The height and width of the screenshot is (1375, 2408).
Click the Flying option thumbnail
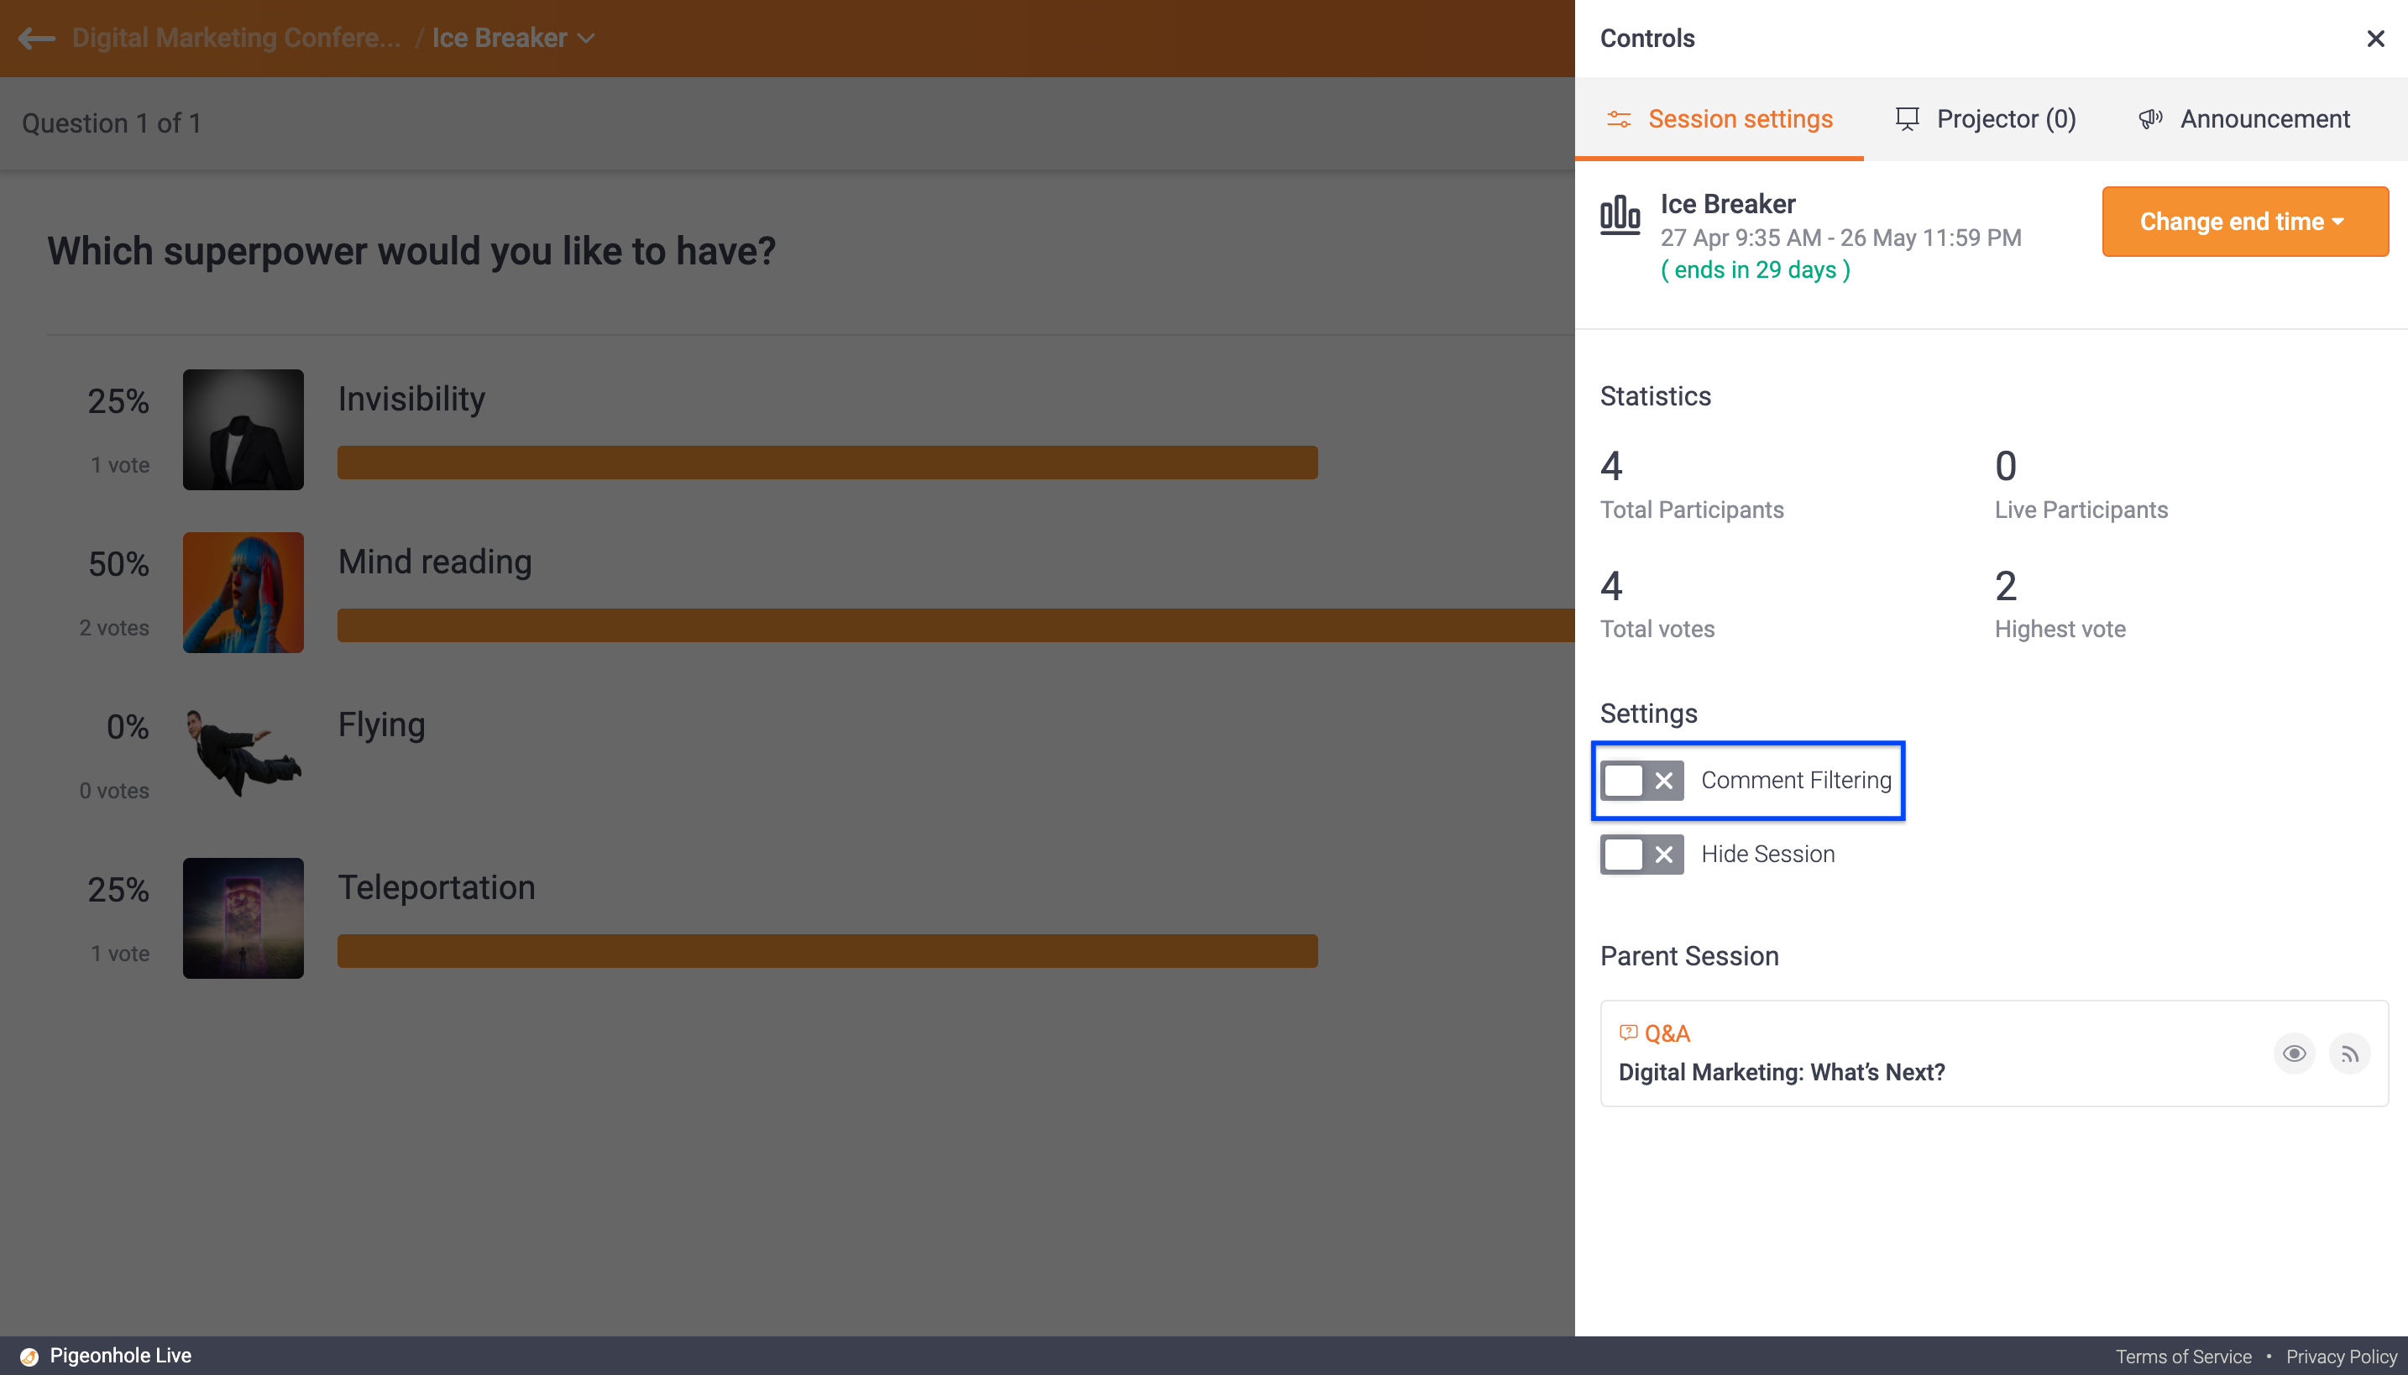click(243, 755)
